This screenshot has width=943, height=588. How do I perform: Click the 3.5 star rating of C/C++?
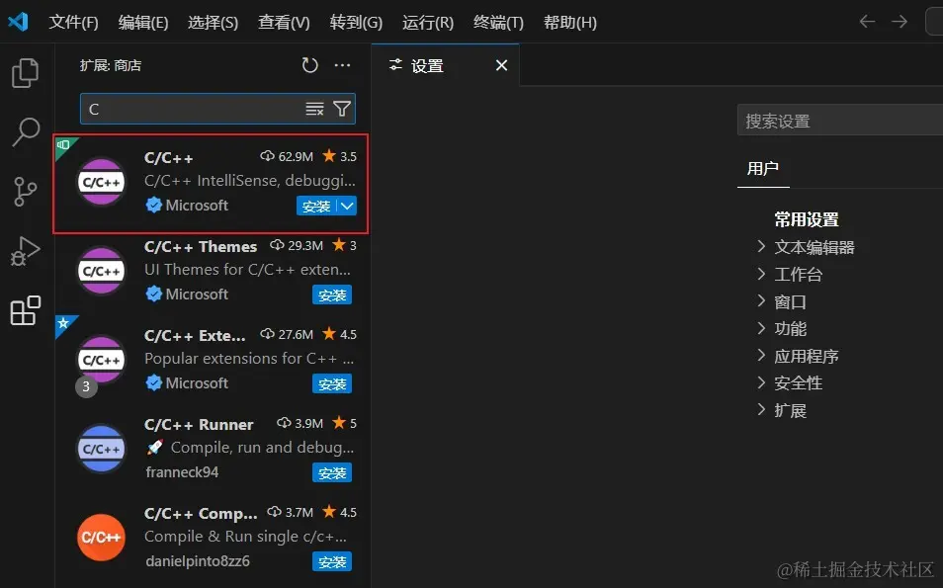click(x=340, y=156)
